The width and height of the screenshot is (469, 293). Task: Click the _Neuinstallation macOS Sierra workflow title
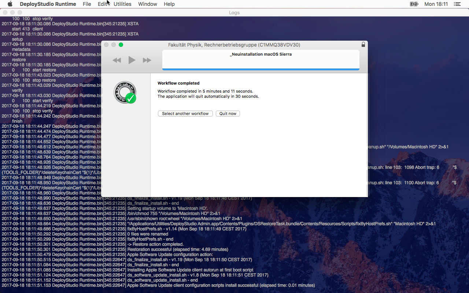click(x=261, y=54)
